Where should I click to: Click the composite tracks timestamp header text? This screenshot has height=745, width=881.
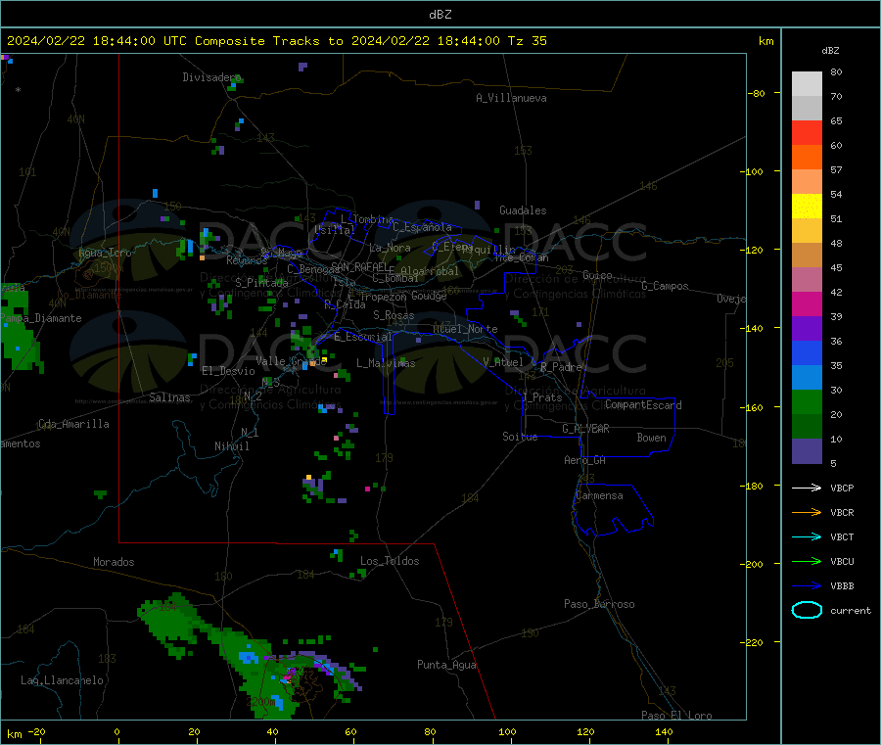pos(276,41)
